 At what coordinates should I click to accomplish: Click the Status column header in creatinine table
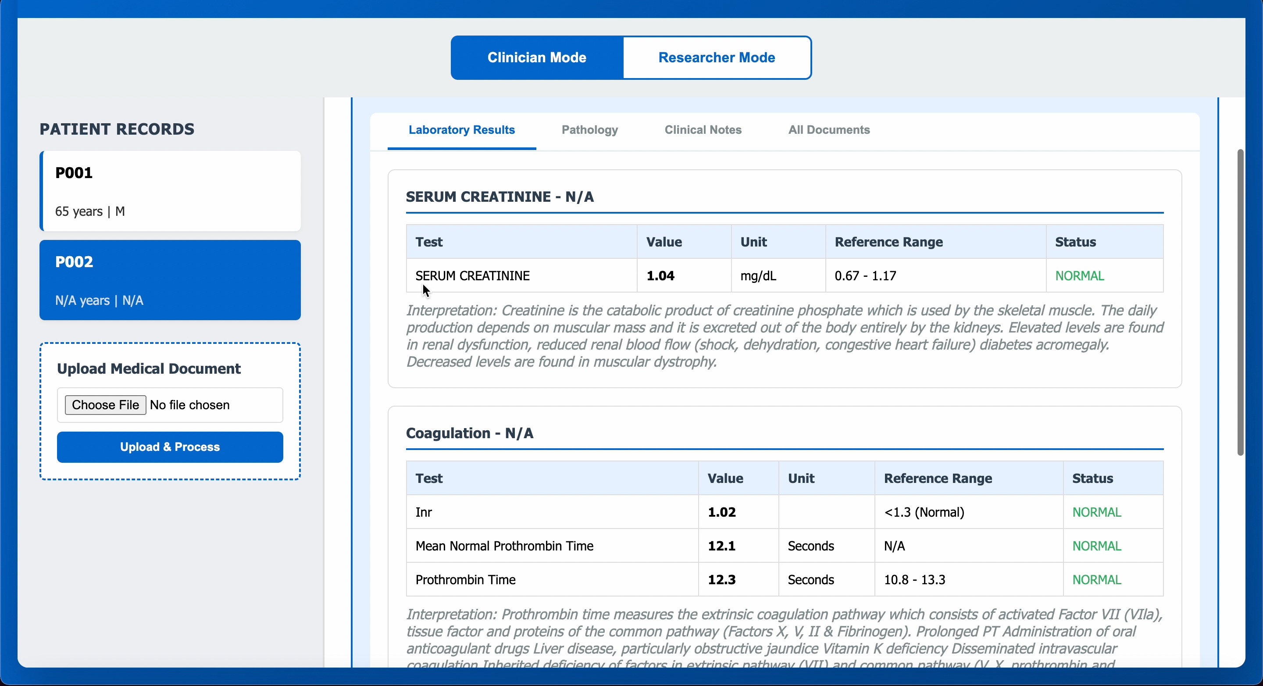click(1075, 242)
